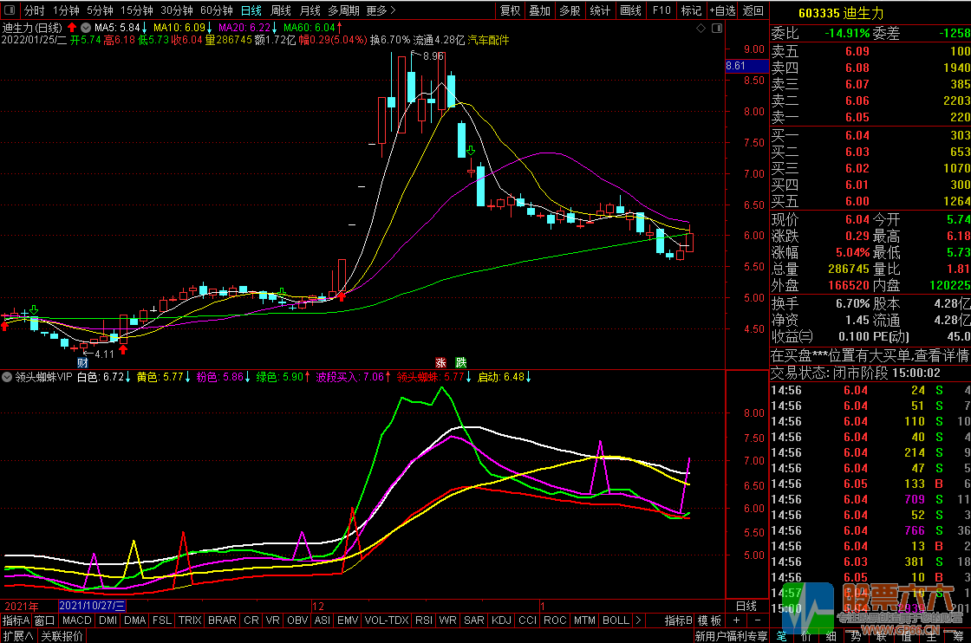Zoom out with the minus button
This screenshot has height=643, width=971.
coord(757,620)
